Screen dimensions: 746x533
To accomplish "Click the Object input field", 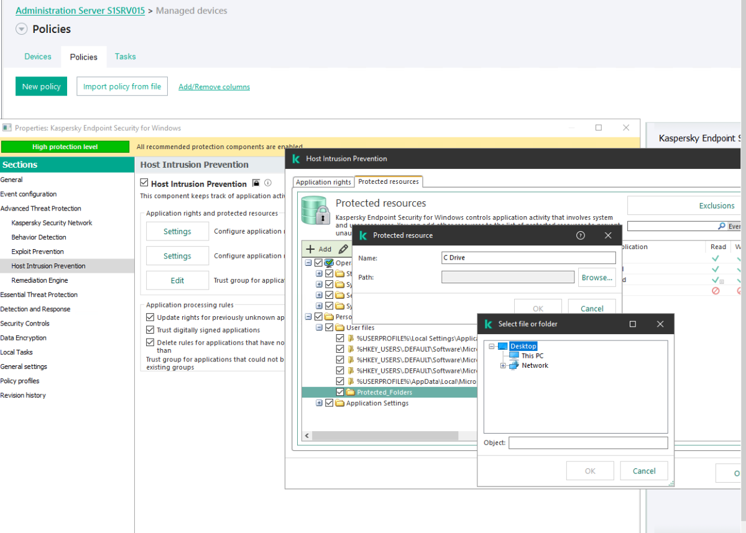I will click(x=588, y=443).
